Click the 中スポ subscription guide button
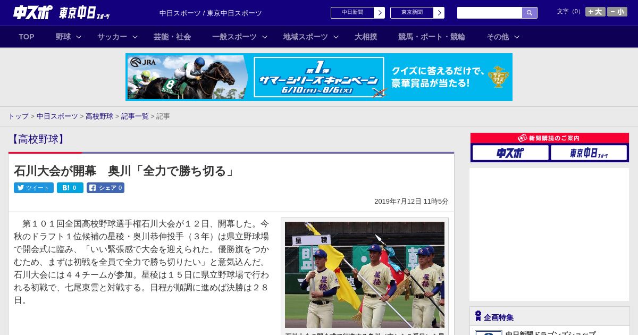 (x=510, y=153)
